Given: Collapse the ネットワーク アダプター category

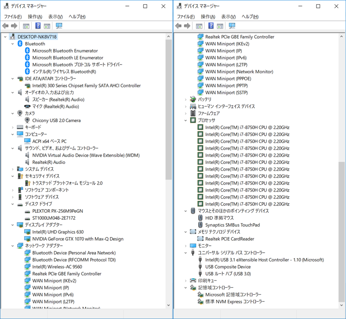Looking at the screenshot, I should point(13,246).
